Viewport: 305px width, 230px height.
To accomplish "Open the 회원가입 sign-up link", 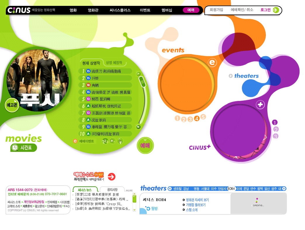I will 216,10.
